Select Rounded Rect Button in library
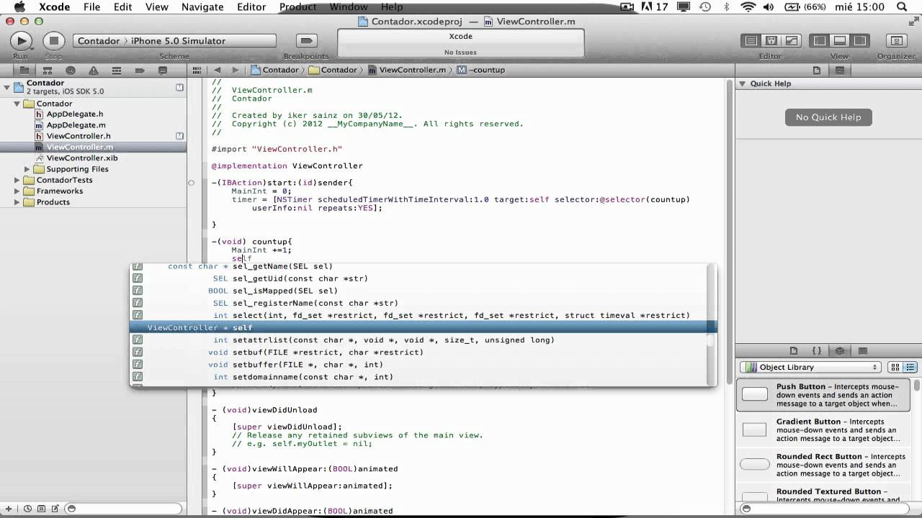Viewport: 922px width, 518px height. (x=825, y=465)
